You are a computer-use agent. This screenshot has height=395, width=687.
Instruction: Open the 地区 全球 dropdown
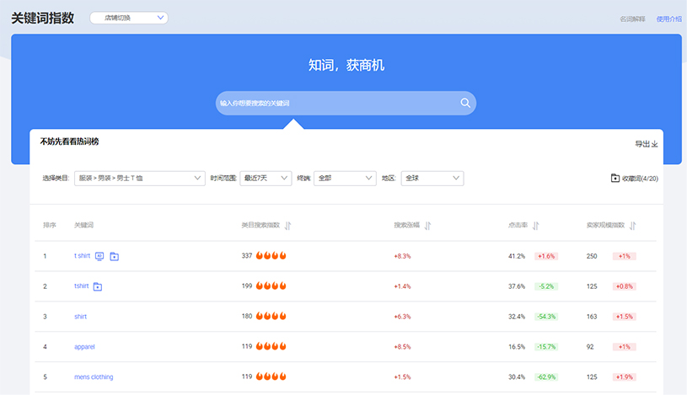click(432, 179)
